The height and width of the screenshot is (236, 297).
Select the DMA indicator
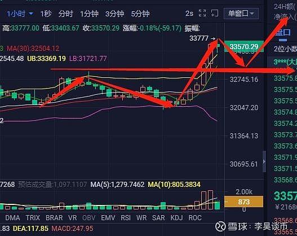point(12,218)
